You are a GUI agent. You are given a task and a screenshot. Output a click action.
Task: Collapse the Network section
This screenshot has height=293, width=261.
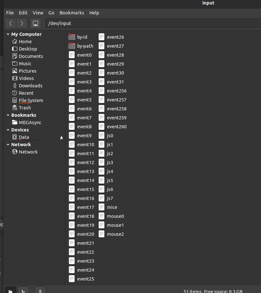pos(8,145)
